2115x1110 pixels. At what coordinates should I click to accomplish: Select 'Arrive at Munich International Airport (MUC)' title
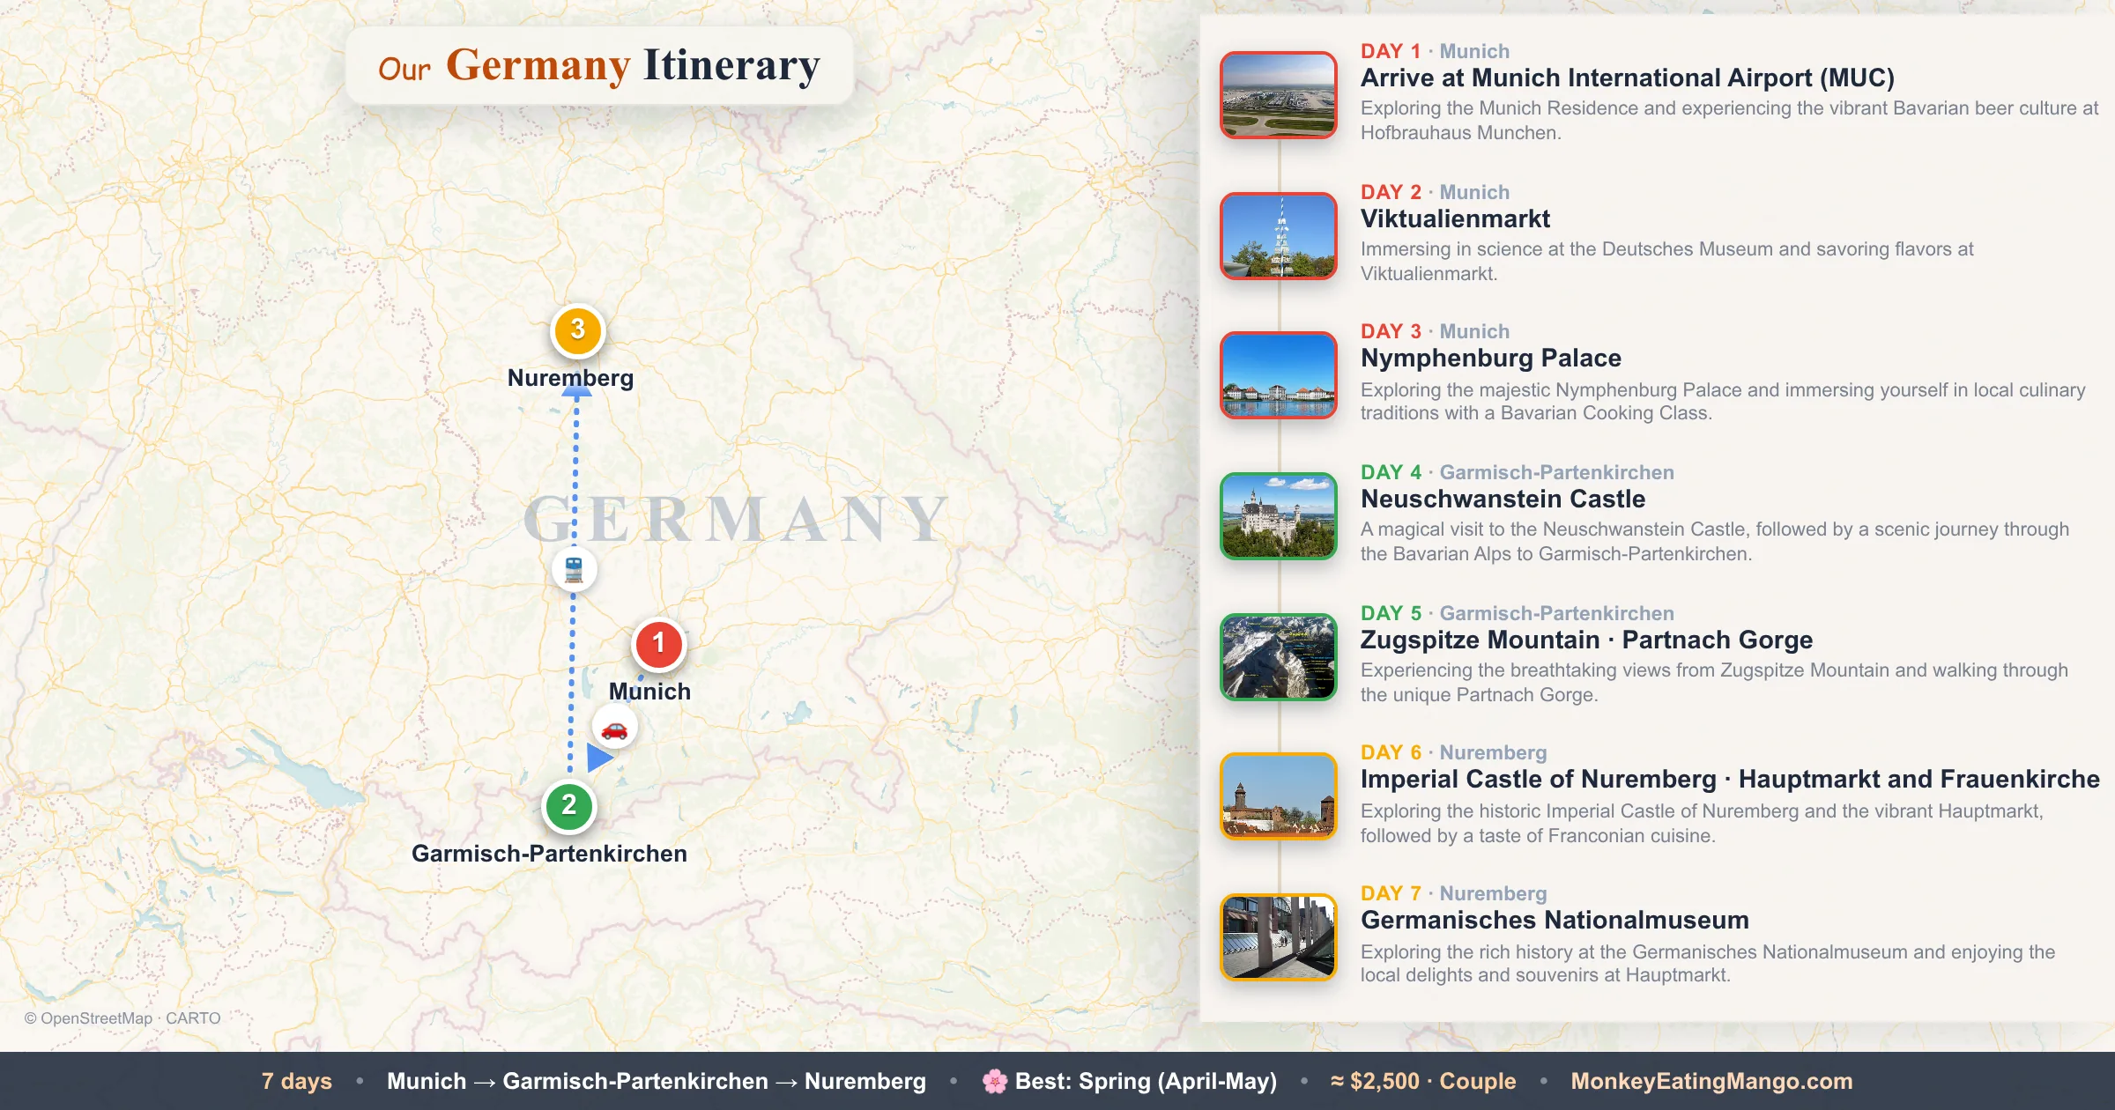(1627, 78)
